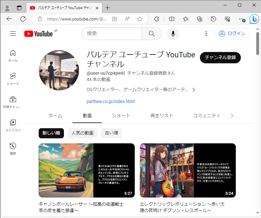Open browser profile avatar
Image resolution: width=261 pixels, height=218 pixels.
(7, 8)
